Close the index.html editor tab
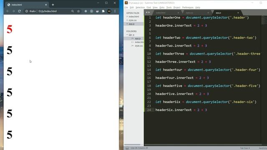 click(x=178, y=13)
